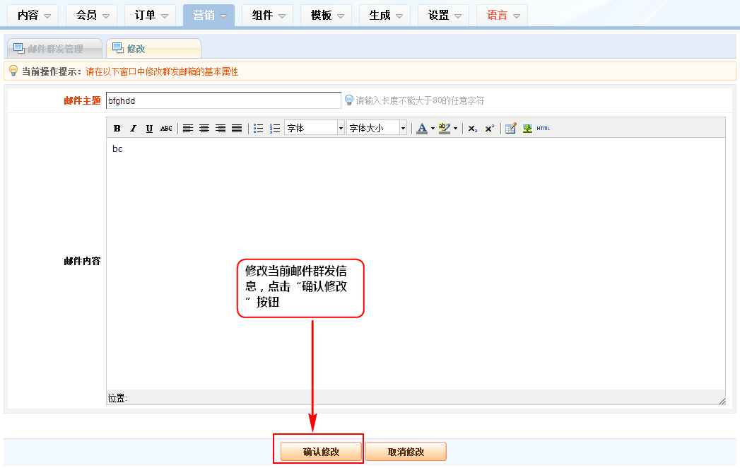The height and width of the screenshot is (468, 740).
Task: Insert a numbered list
Action: click(275, 128)
